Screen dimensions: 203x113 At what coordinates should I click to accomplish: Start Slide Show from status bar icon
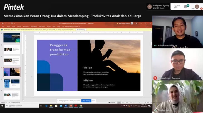131,102
